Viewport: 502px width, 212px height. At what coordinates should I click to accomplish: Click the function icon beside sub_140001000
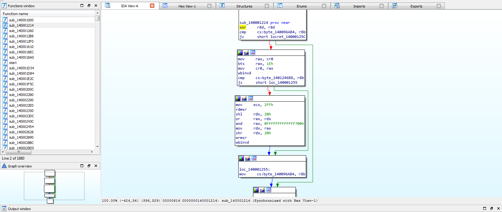click(5, 20)
